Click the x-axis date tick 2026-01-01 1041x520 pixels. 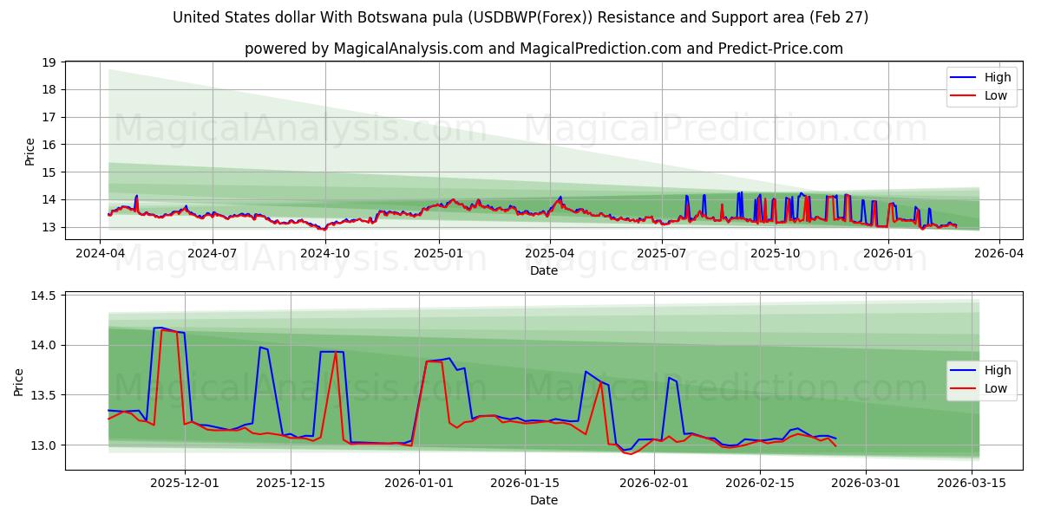419,483
